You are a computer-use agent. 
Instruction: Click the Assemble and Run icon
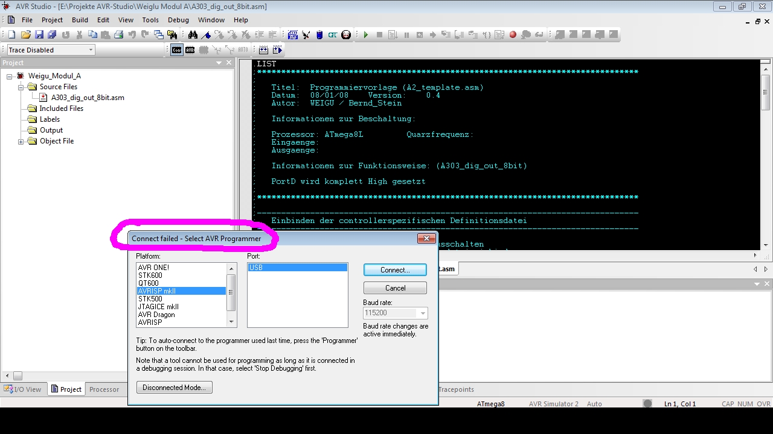(277, 50)
